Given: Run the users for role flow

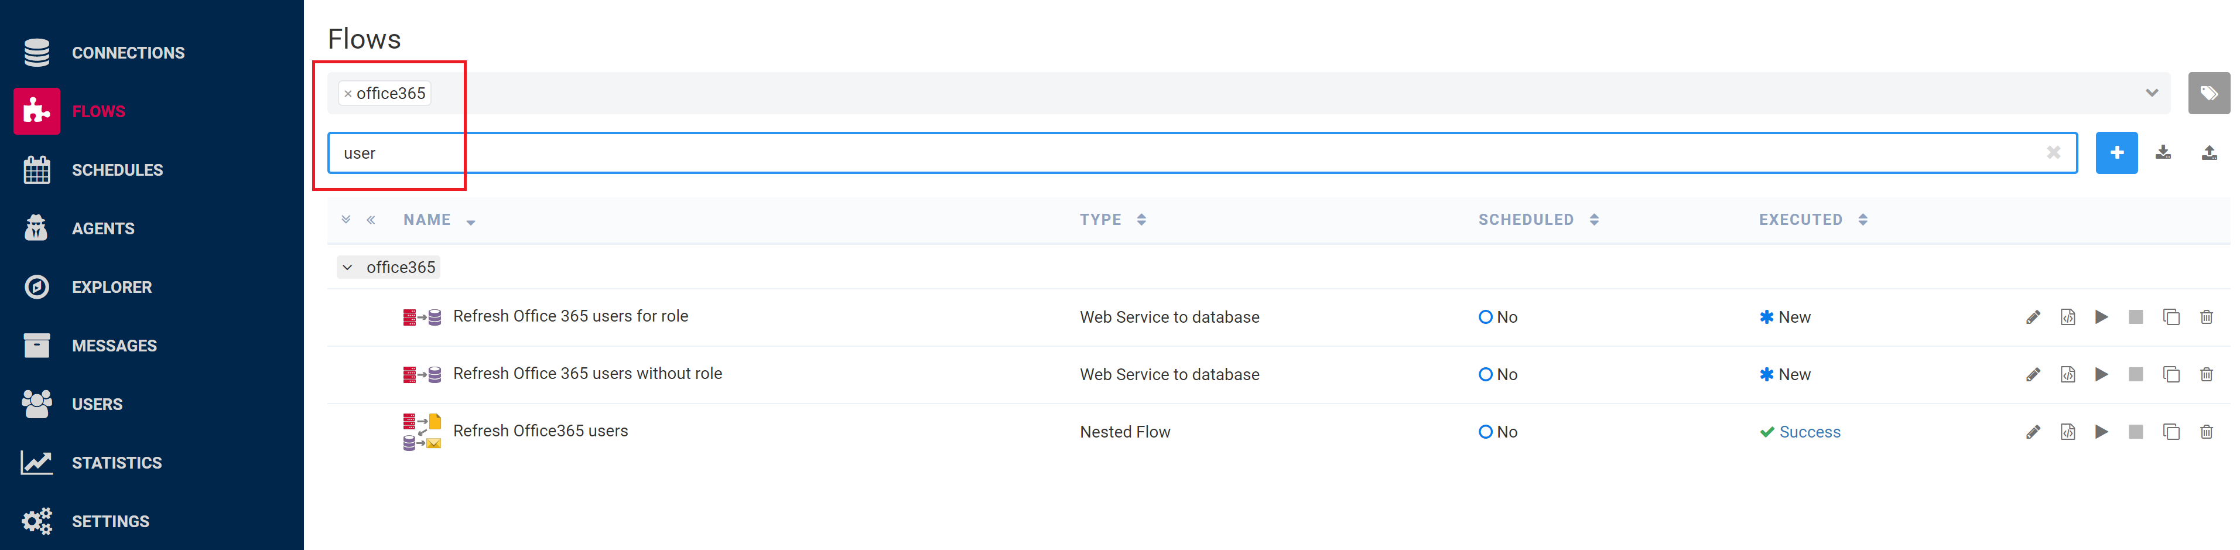Looking at the screenshot, I should [2102, 317].
